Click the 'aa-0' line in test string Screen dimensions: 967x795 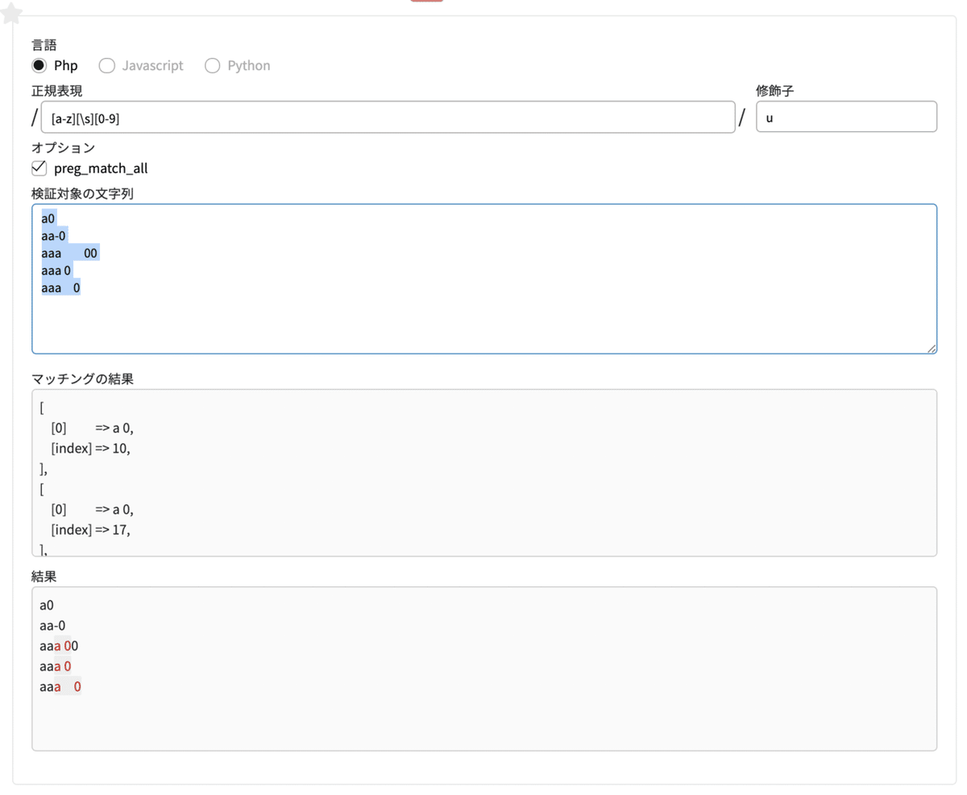pyautogui.click(x=54, y=235)
